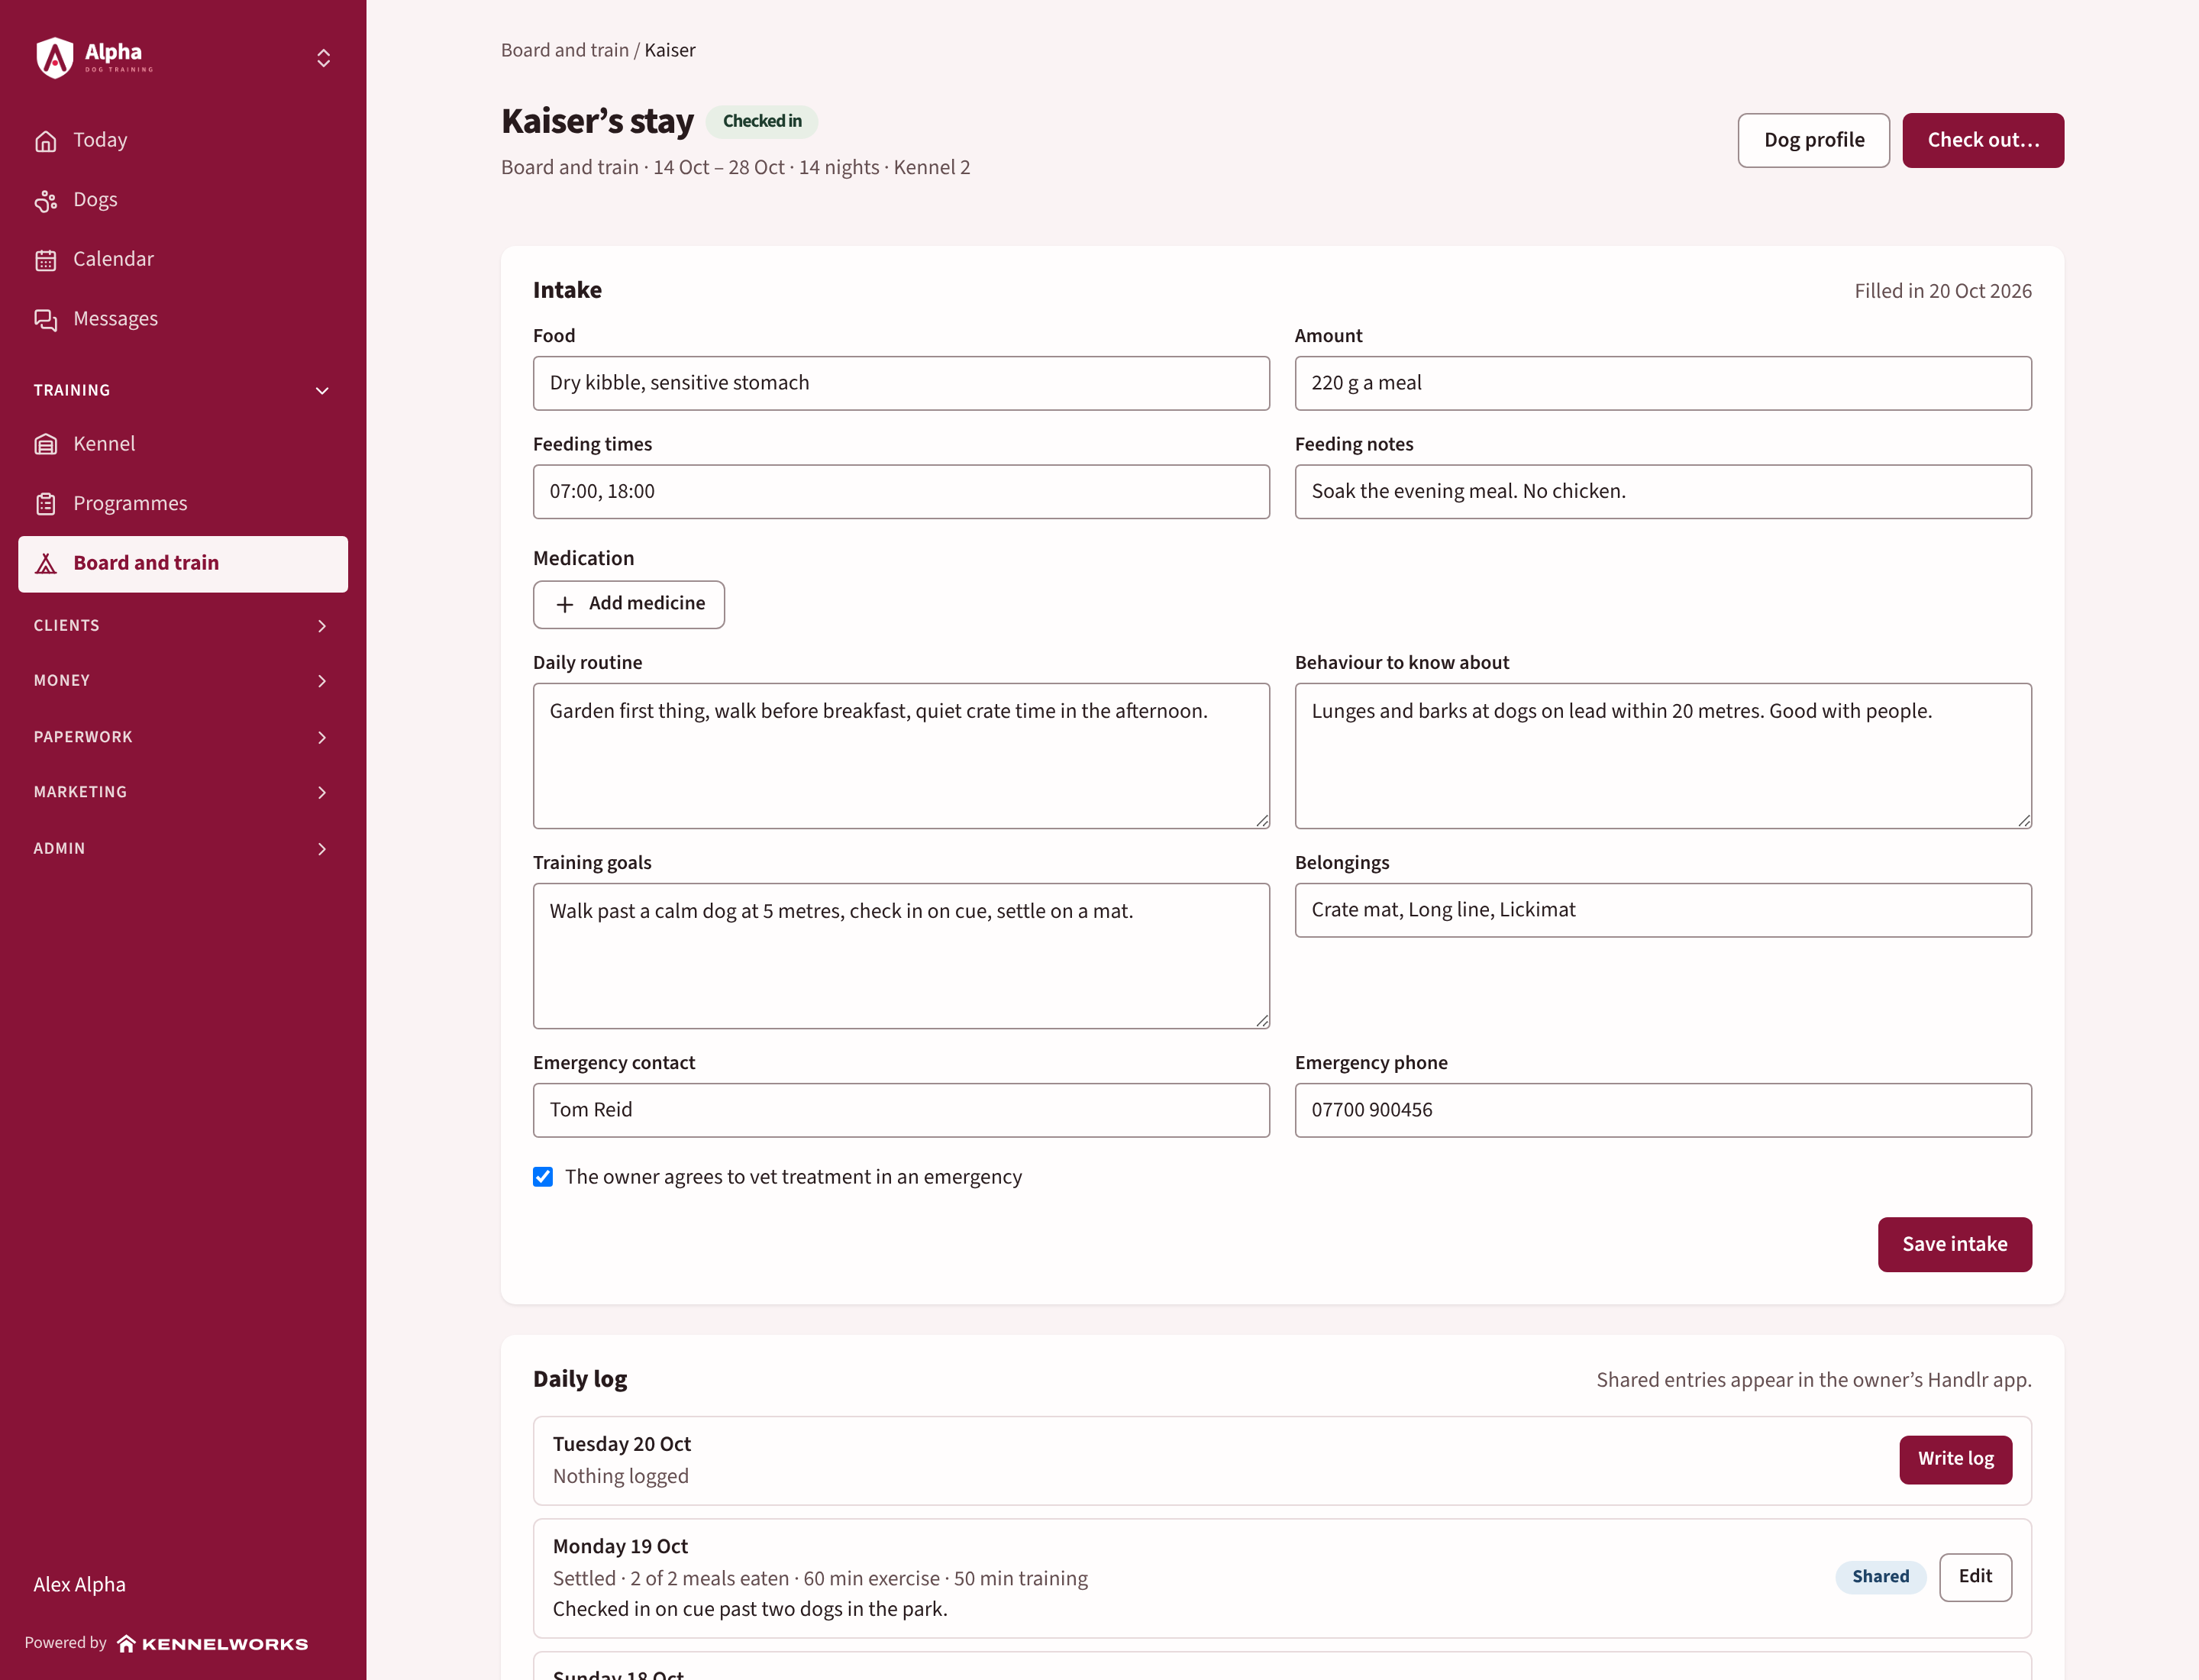2199x1680 pixels.
Task: Expand the Marketing section
Action: (183, 792)
